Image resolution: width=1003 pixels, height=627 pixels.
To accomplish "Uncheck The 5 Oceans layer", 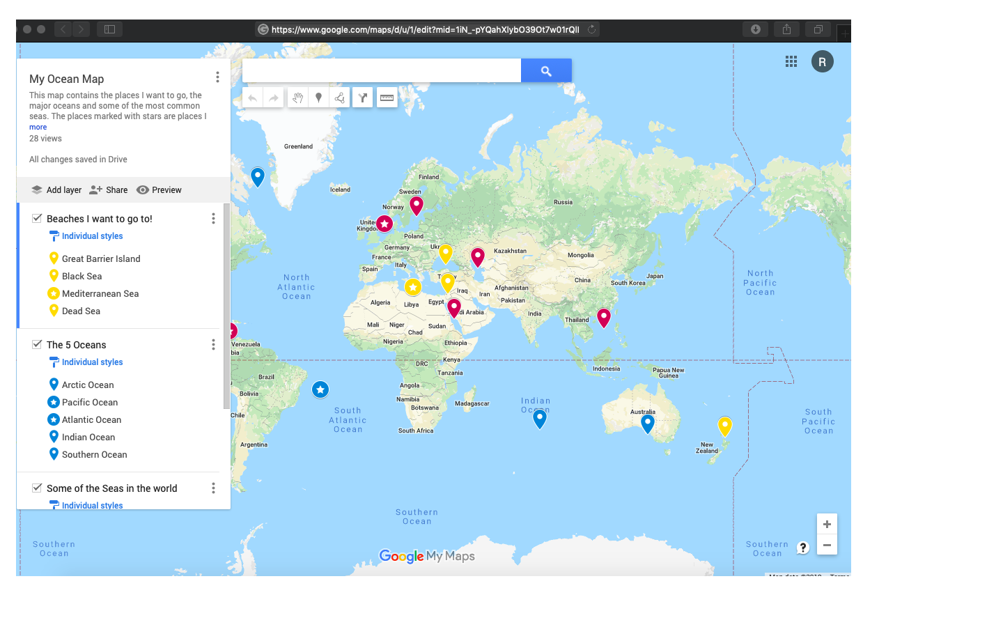I will (x=37, y=344).
